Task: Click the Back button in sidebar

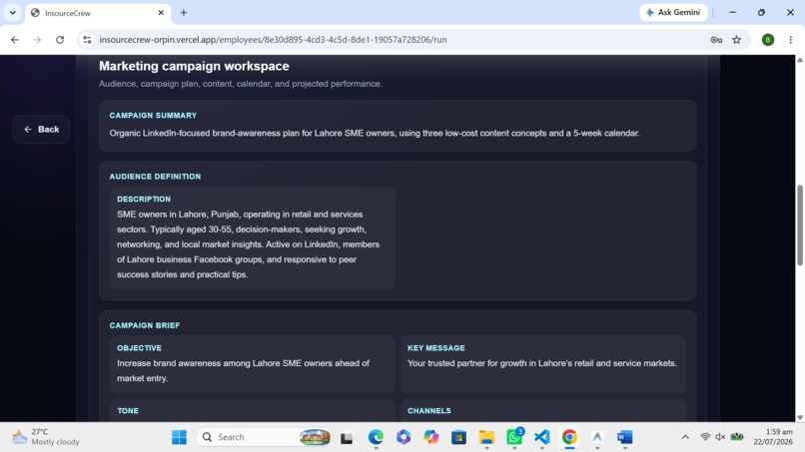Action: (x=41, y=130)
